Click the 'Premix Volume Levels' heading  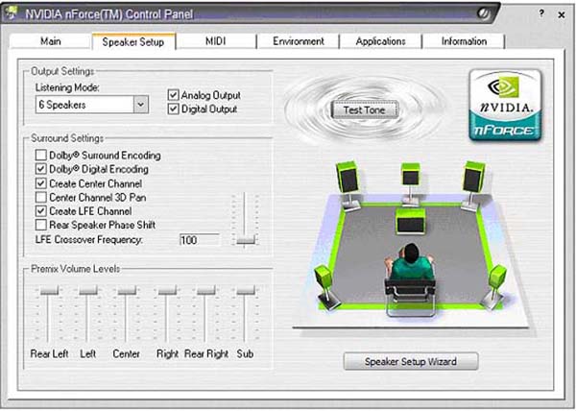click(x=75, y=269)
